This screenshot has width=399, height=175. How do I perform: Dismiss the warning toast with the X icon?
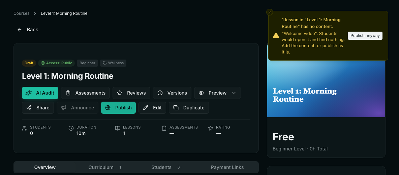(x=270, y=12)
